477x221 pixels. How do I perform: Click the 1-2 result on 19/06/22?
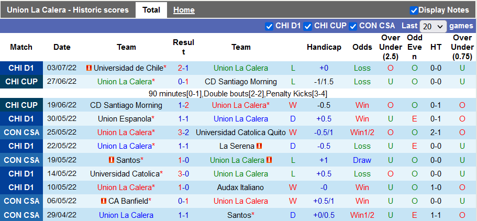point(183,105)
